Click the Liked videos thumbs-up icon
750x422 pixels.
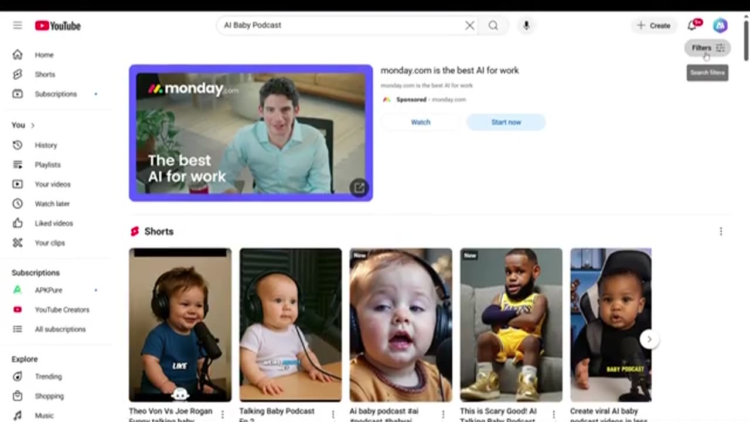coord(18,223)
